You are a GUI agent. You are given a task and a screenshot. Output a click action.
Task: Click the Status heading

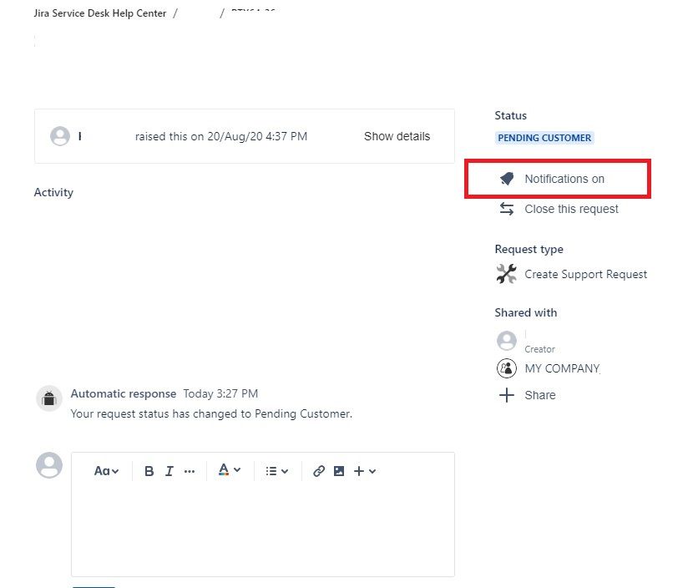pos(511,115)
